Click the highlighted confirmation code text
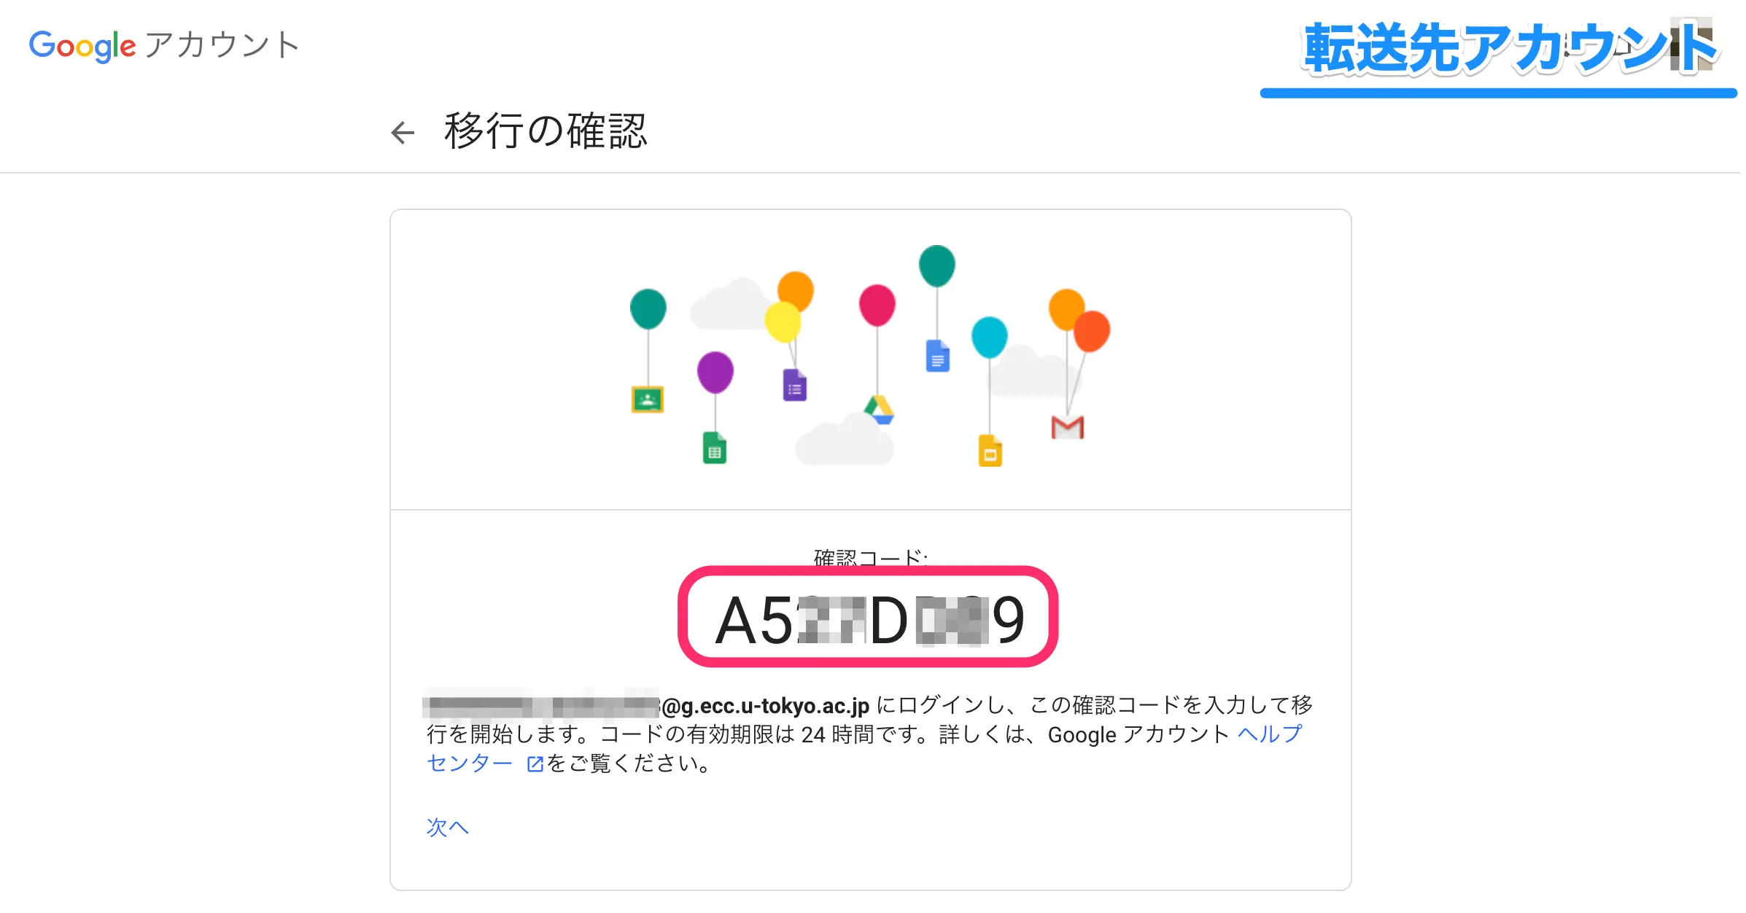The height and width of the screenshot is (913, 1746). (869, 620)
